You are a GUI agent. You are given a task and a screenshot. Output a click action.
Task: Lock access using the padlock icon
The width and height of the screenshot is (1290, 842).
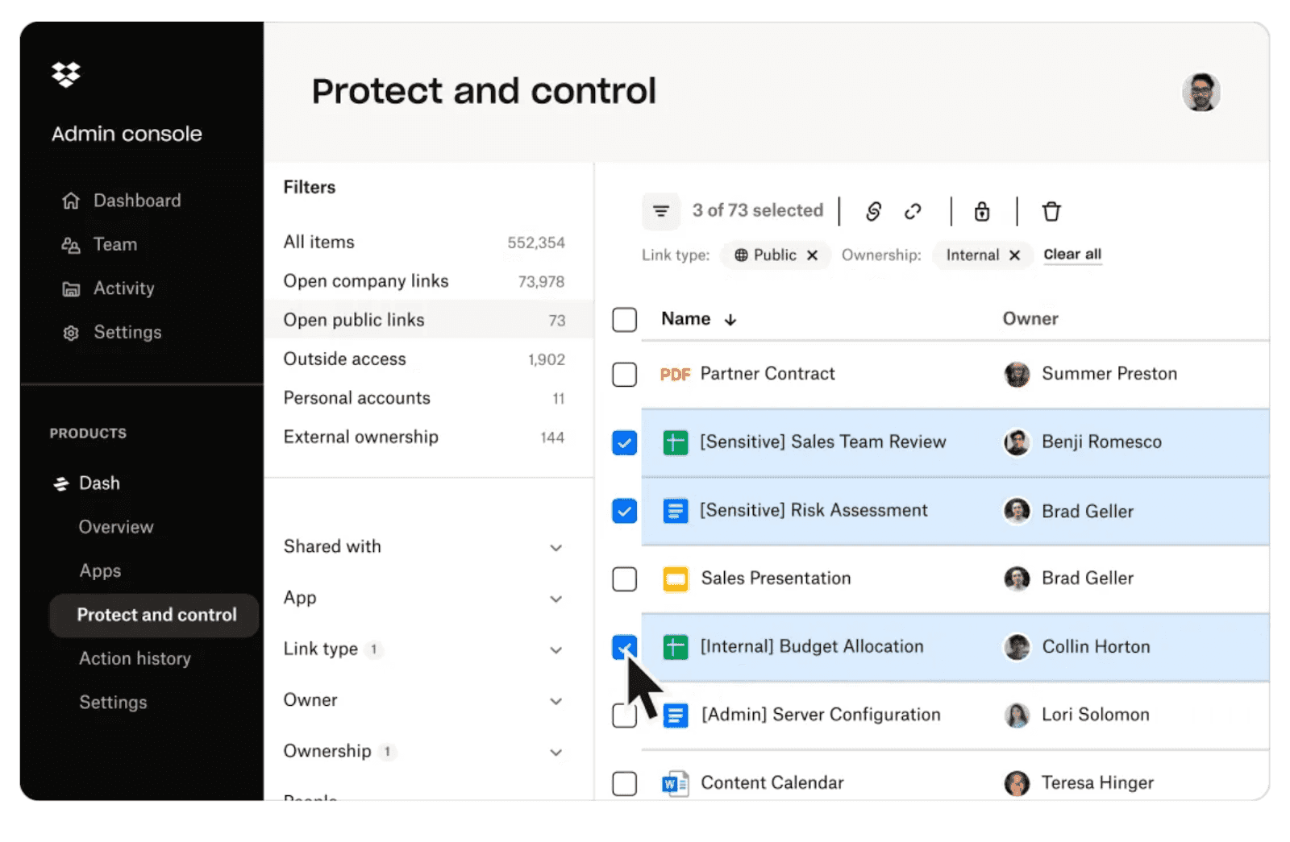[x=981, y=211]
